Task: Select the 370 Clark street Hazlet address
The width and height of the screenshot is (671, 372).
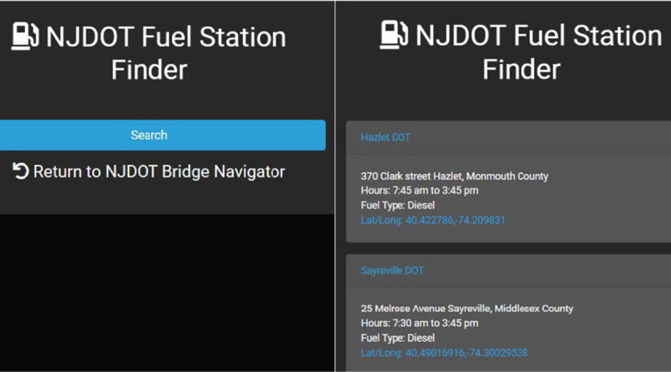Action: pos(454,176)
